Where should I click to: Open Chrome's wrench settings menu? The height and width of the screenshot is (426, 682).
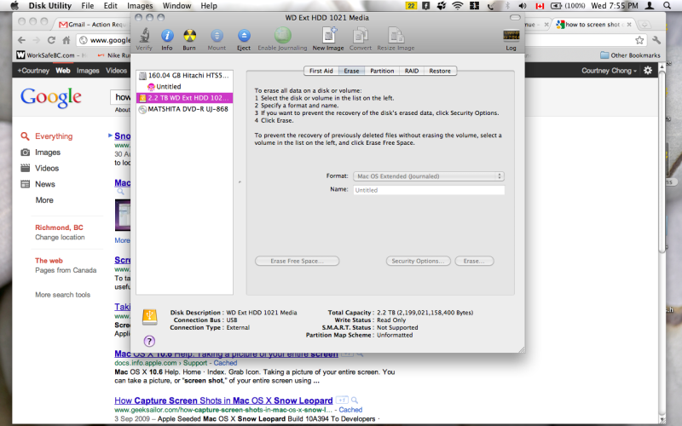[656, 40]
